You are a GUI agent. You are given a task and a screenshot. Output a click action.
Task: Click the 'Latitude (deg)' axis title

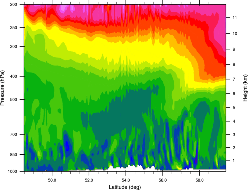(125, 187)
